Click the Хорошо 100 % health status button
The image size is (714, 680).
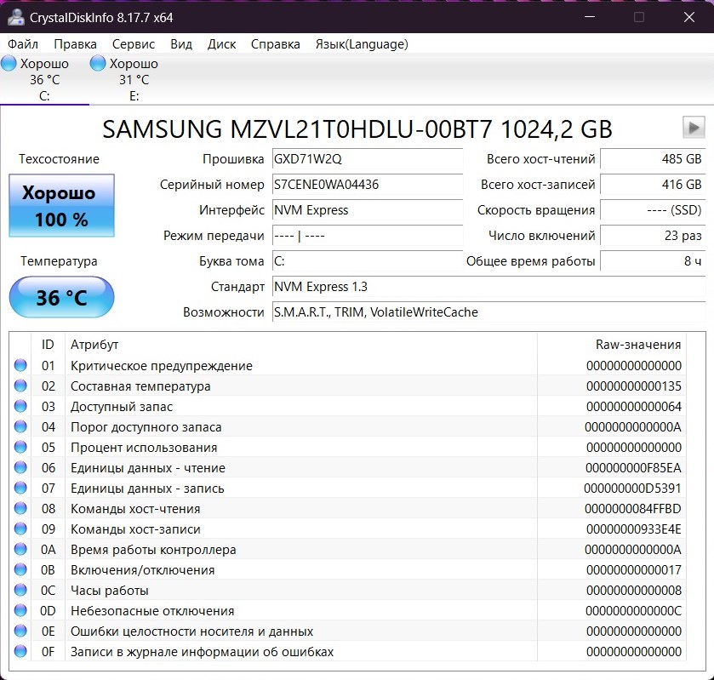pos(61,206)
